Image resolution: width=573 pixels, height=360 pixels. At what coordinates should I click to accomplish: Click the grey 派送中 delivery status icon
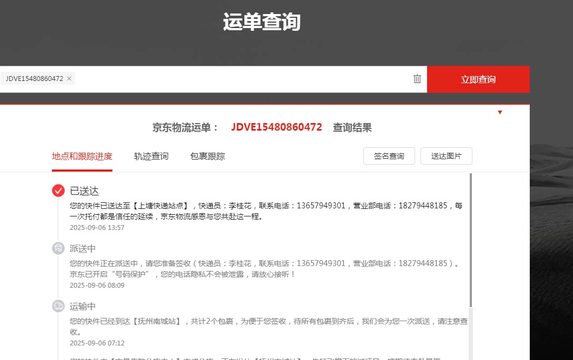(58, 248)
